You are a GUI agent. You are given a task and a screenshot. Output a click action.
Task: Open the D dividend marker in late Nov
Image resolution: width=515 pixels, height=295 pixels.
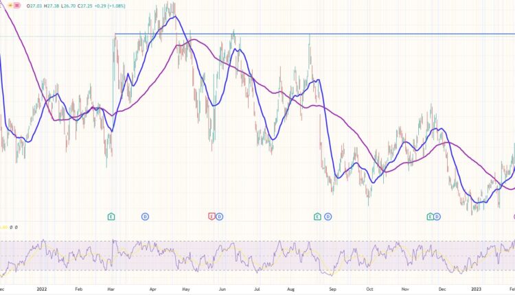click(437, 217)
